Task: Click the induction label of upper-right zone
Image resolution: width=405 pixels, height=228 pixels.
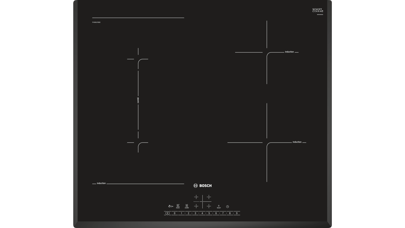Action: coord(289,52)
